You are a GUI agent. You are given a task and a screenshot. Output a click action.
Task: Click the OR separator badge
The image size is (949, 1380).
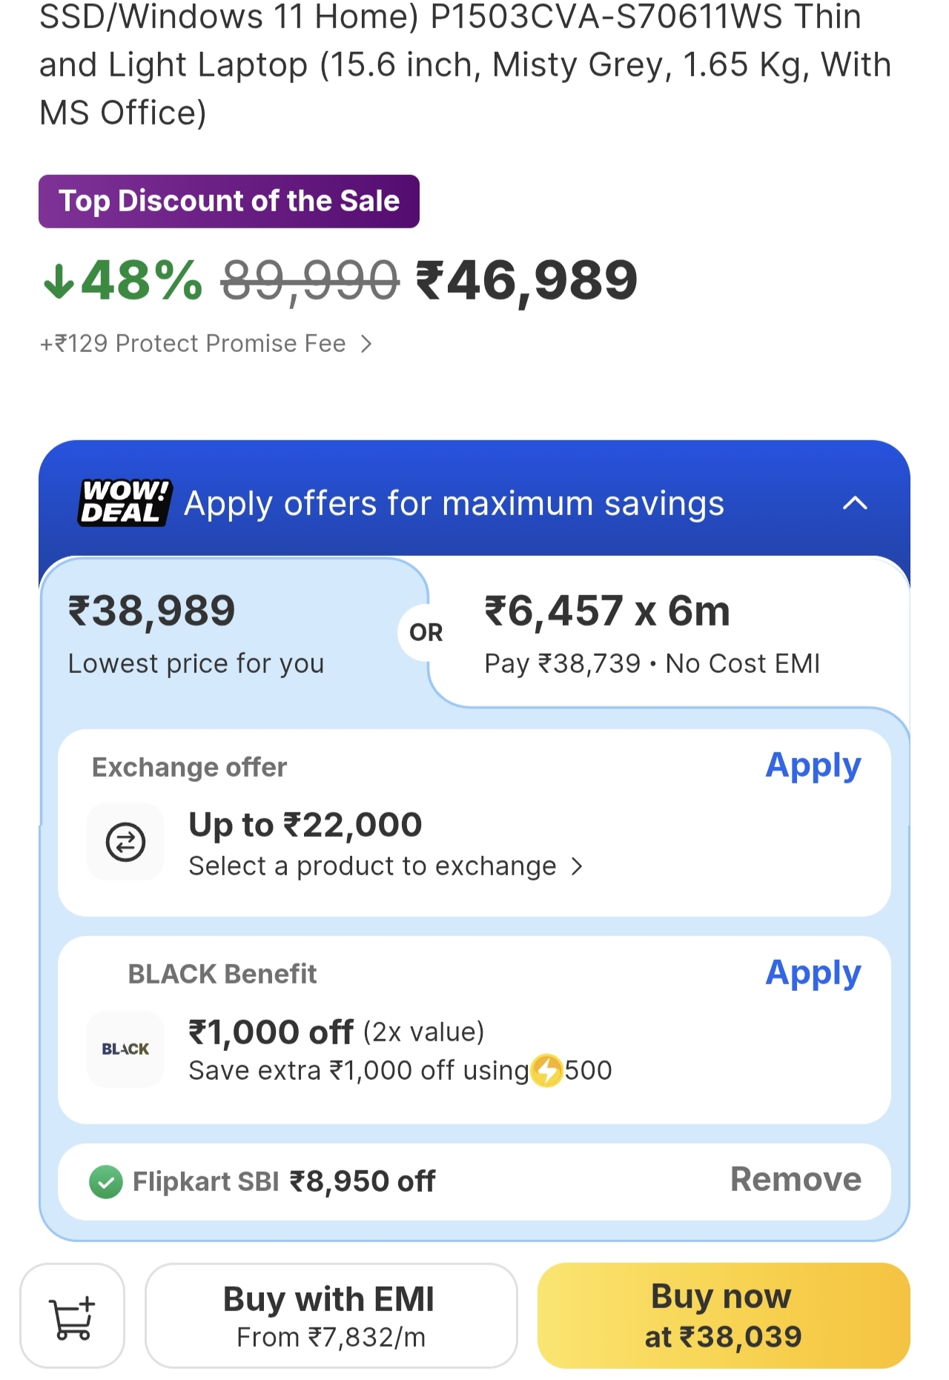426,633
